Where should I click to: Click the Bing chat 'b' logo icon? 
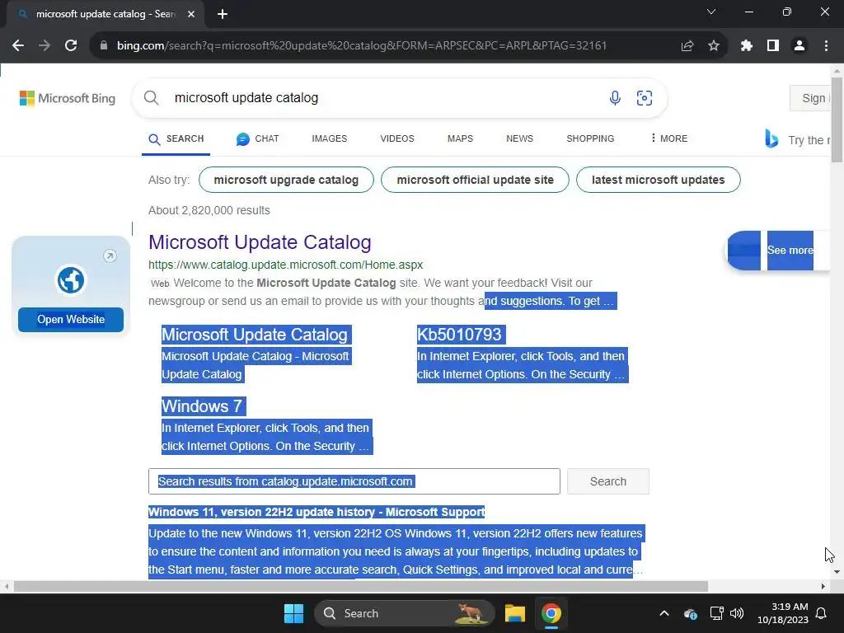[x=771, y=138]
